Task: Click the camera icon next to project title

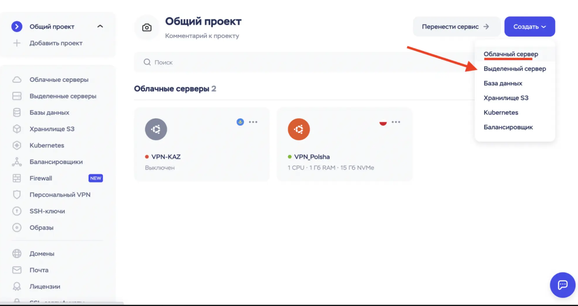Action: [146, 27]
